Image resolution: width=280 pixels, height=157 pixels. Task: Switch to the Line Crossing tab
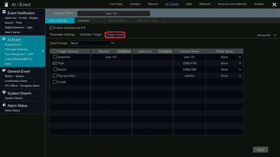[60, 20]
